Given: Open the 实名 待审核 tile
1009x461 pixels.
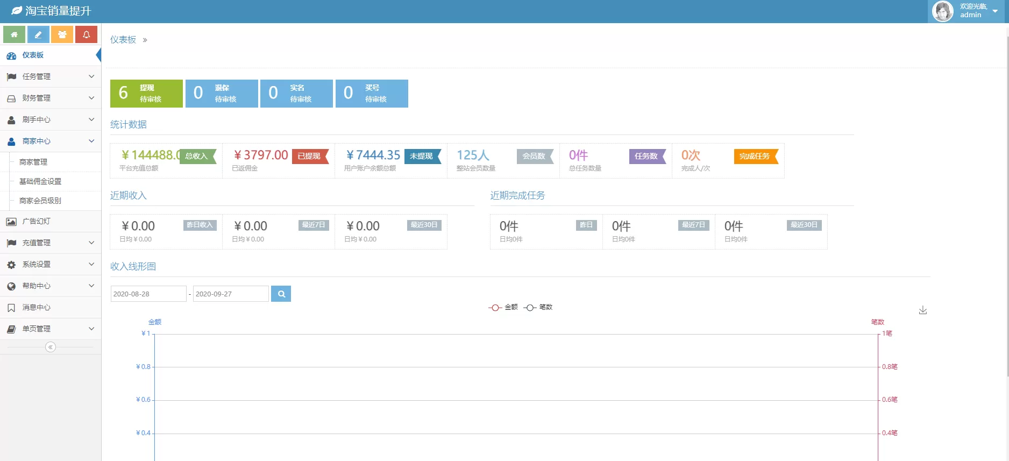Looking at the screenshot, I should pyautogui.click(x=296, y=94).
